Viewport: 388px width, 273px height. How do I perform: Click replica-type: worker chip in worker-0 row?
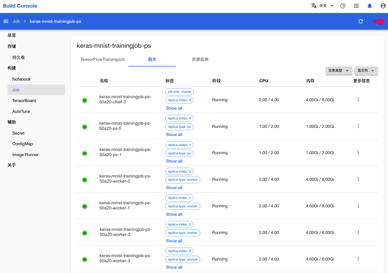click(x=183, y=180)
